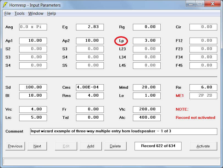
Task: Click the Comment label
Action: [14, 131]
